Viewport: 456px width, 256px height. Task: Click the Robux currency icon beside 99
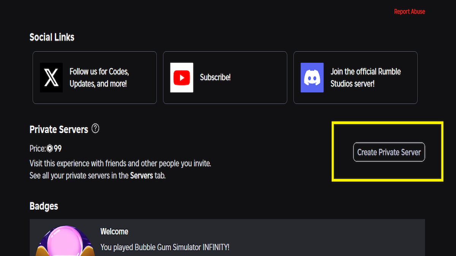coord(49,148)
